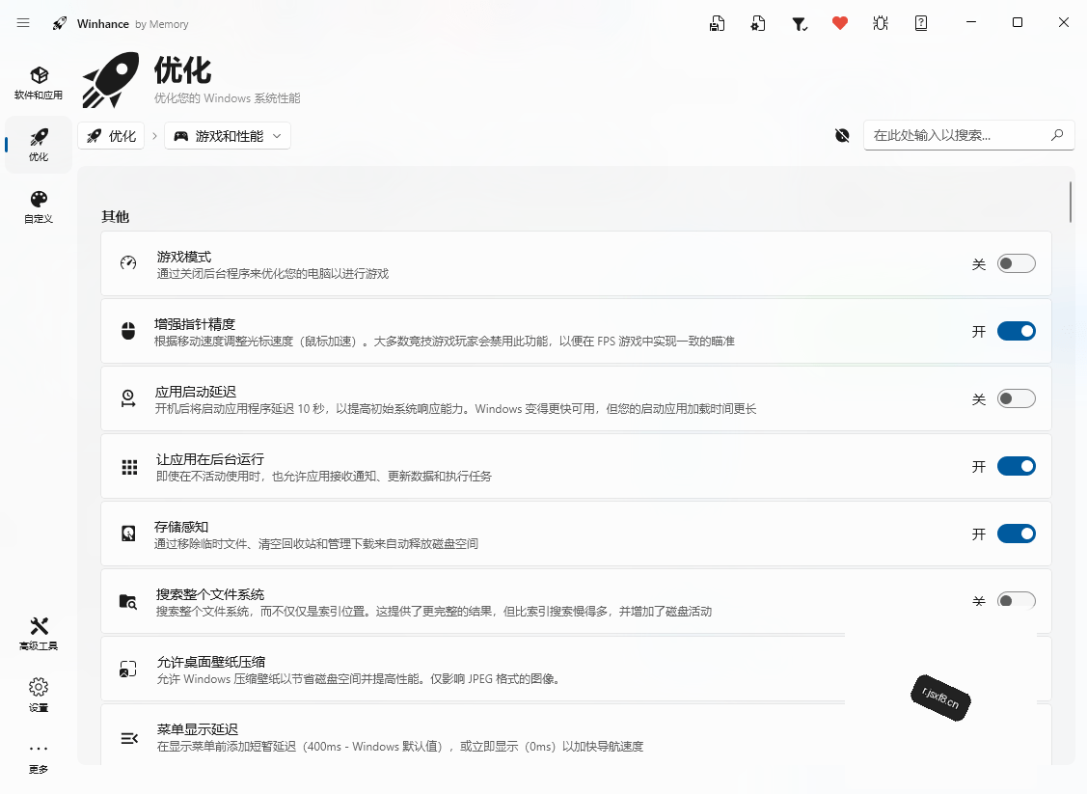Click the 优化 breadcrumb button
1087x794 pixels.
tap(112, 136)
